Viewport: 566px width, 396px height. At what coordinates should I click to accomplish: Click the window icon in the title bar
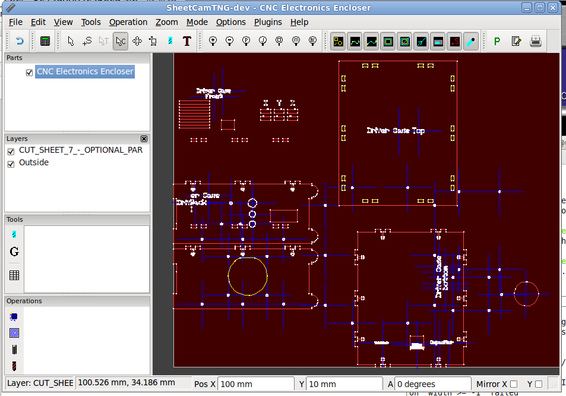pos(11,7)
